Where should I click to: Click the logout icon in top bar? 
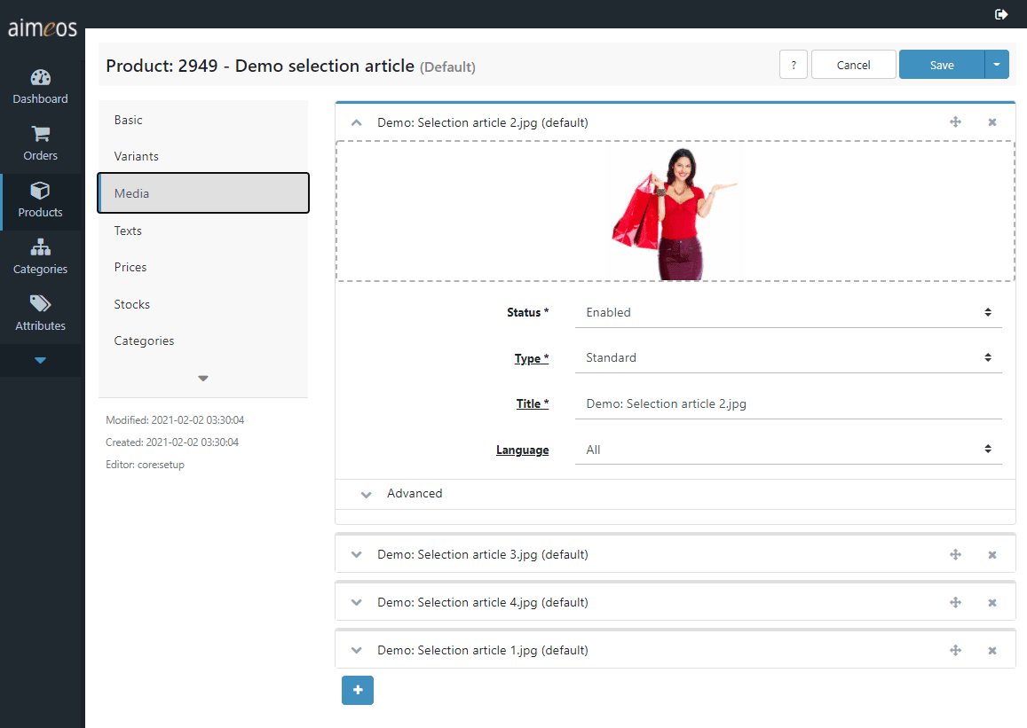1001,14
